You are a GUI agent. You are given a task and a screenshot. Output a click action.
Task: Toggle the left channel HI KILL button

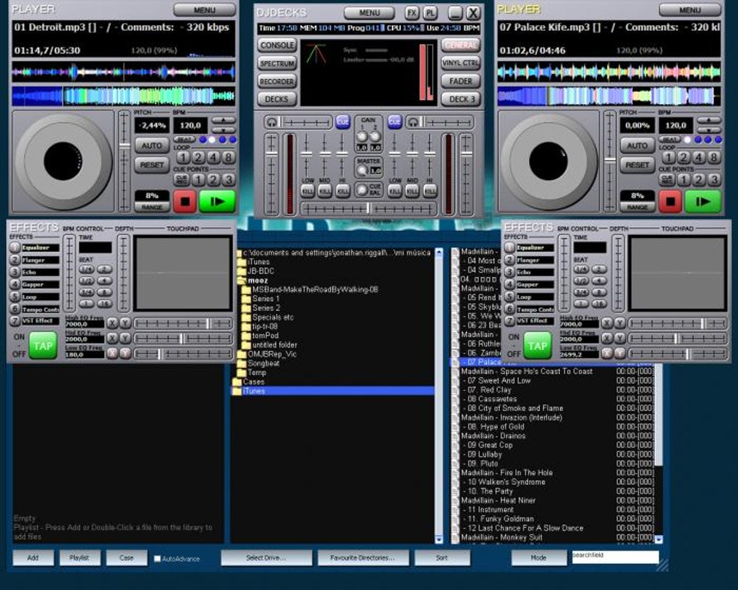(x=343, y=191)
